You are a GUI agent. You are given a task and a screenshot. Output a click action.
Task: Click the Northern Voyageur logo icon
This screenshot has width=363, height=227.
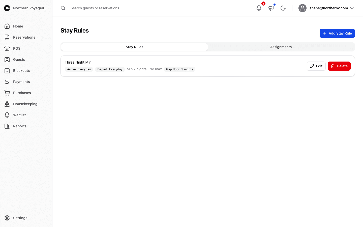coord(7,8)
